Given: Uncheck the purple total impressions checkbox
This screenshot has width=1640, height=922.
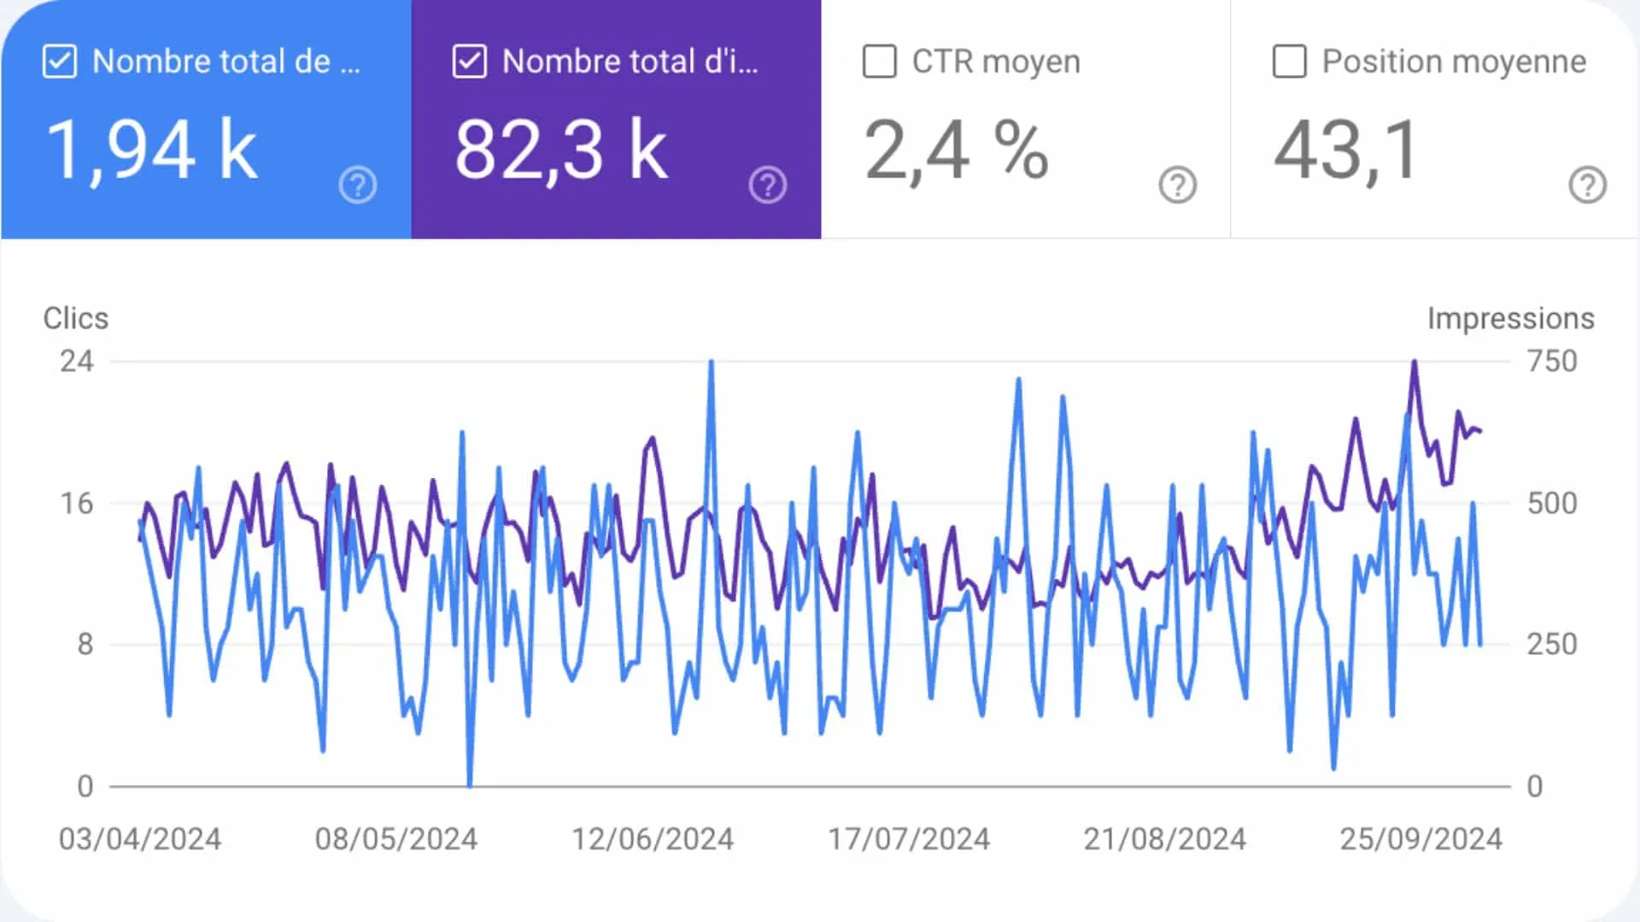Looking at the screenshot, I should tap(470, 61).
